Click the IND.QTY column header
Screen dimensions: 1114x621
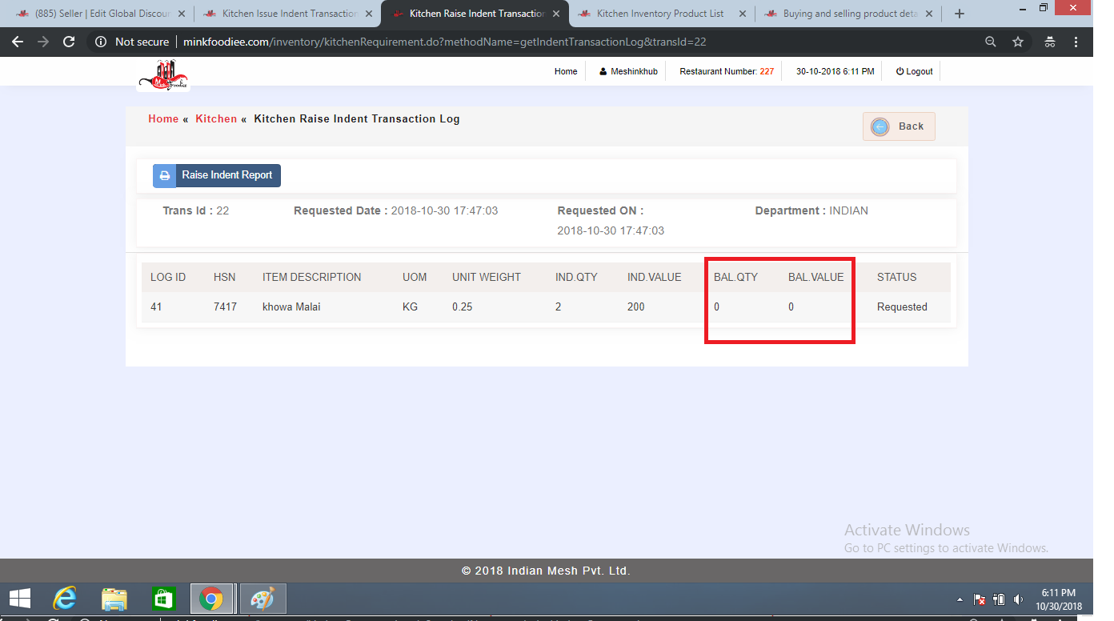coord(576,277)
